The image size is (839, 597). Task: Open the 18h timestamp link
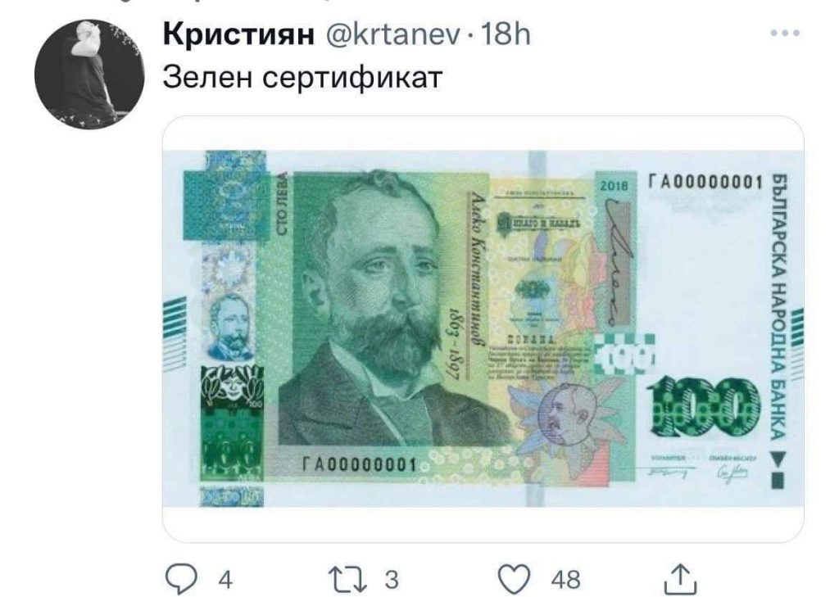pyautogui.click(x=506, y=34)
